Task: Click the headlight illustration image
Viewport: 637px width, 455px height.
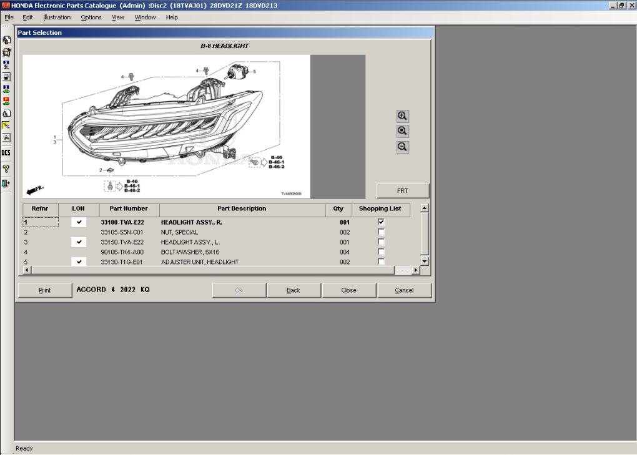Action: 167,127
